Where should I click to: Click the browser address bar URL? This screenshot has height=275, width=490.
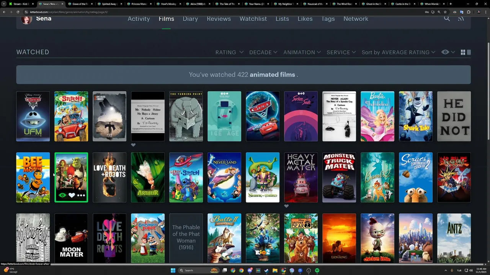point(69,12)
